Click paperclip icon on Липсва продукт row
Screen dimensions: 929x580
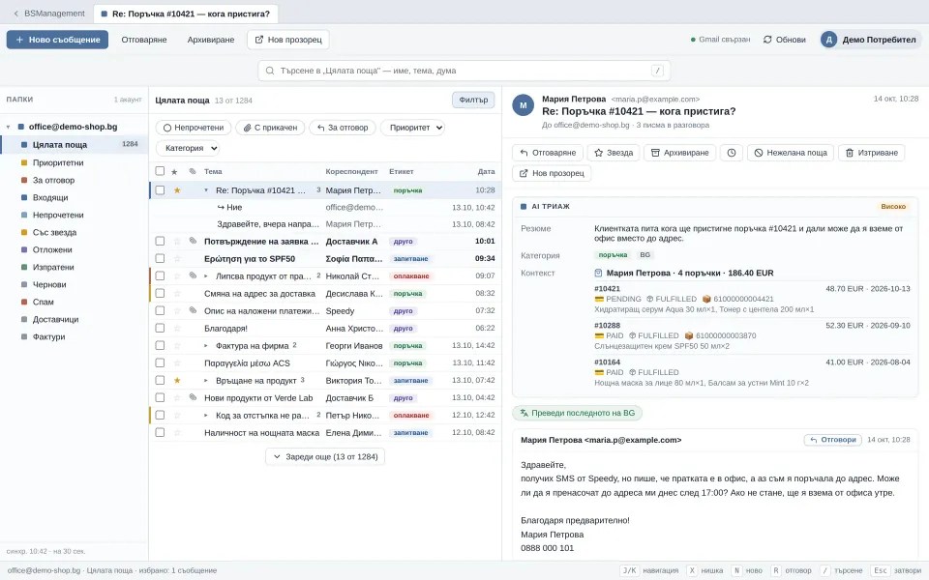[193, 275]
